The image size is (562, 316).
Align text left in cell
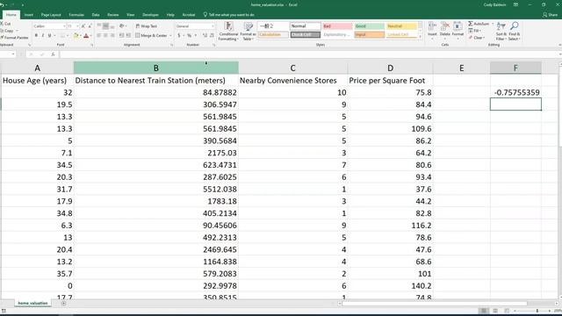99,35
